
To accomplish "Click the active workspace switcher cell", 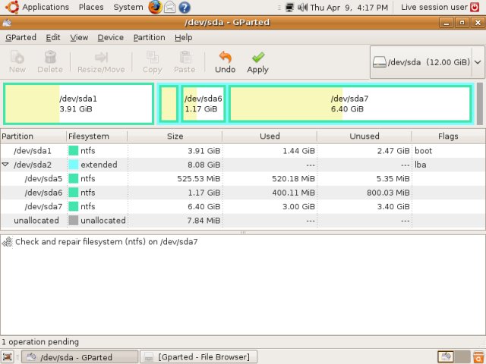I will tap(446, 356).
